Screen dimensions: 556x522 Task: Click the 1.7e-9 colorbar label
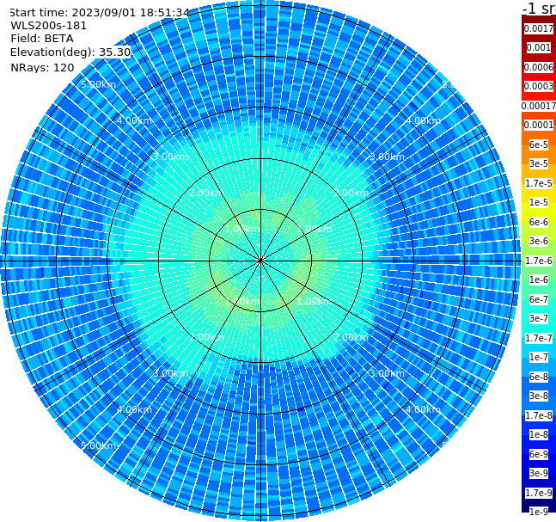click(539, 493)
